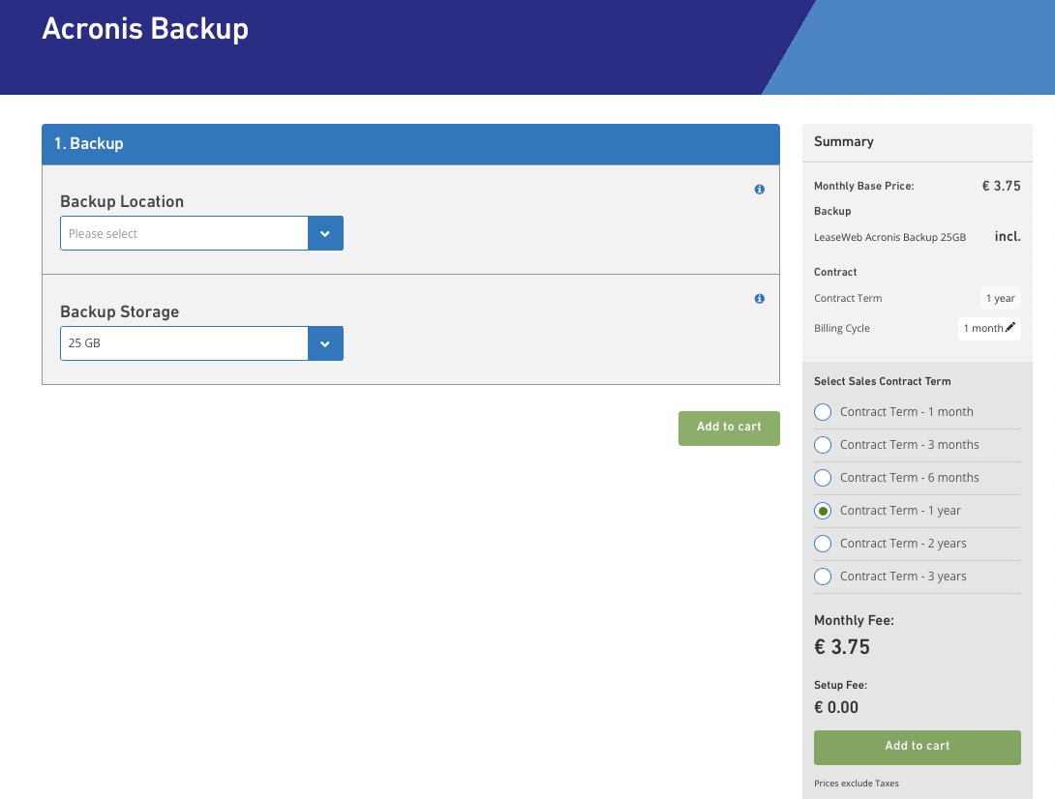Click the '1 year' contract term value

tap(1001, 298)
